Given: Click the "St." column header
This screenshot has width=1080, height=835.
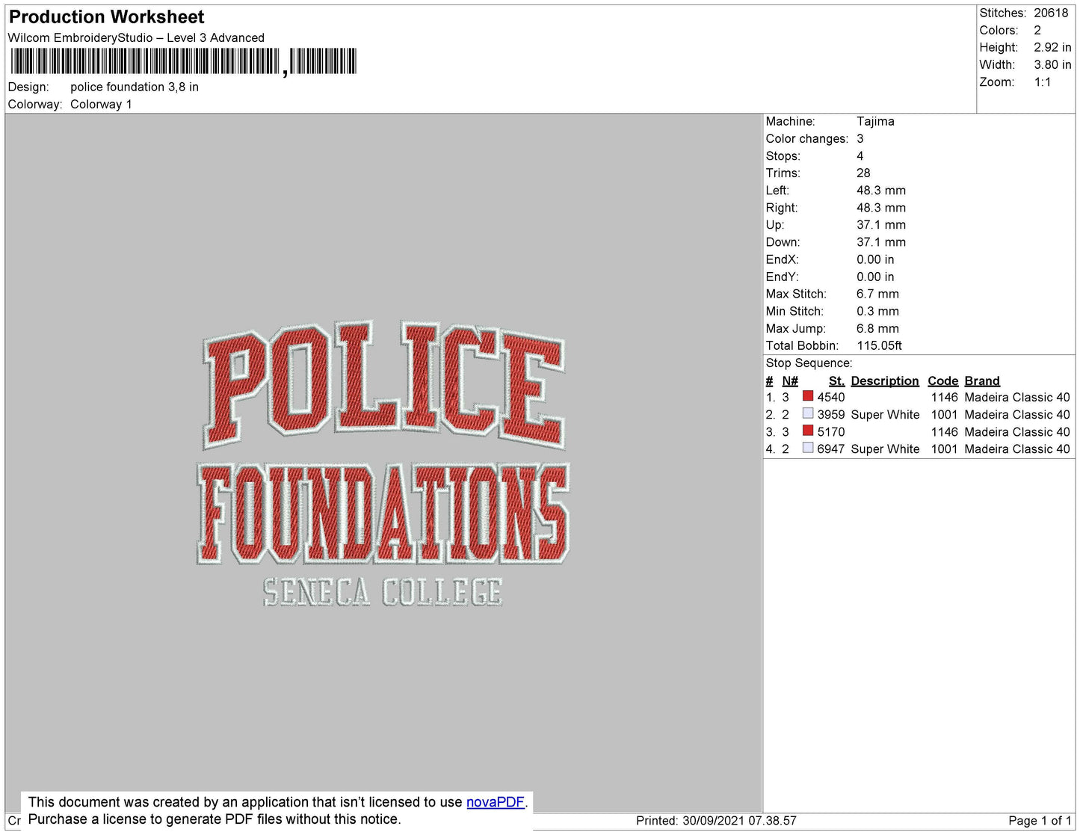Looking at the screenshot, I should click(x=836, y=380).
